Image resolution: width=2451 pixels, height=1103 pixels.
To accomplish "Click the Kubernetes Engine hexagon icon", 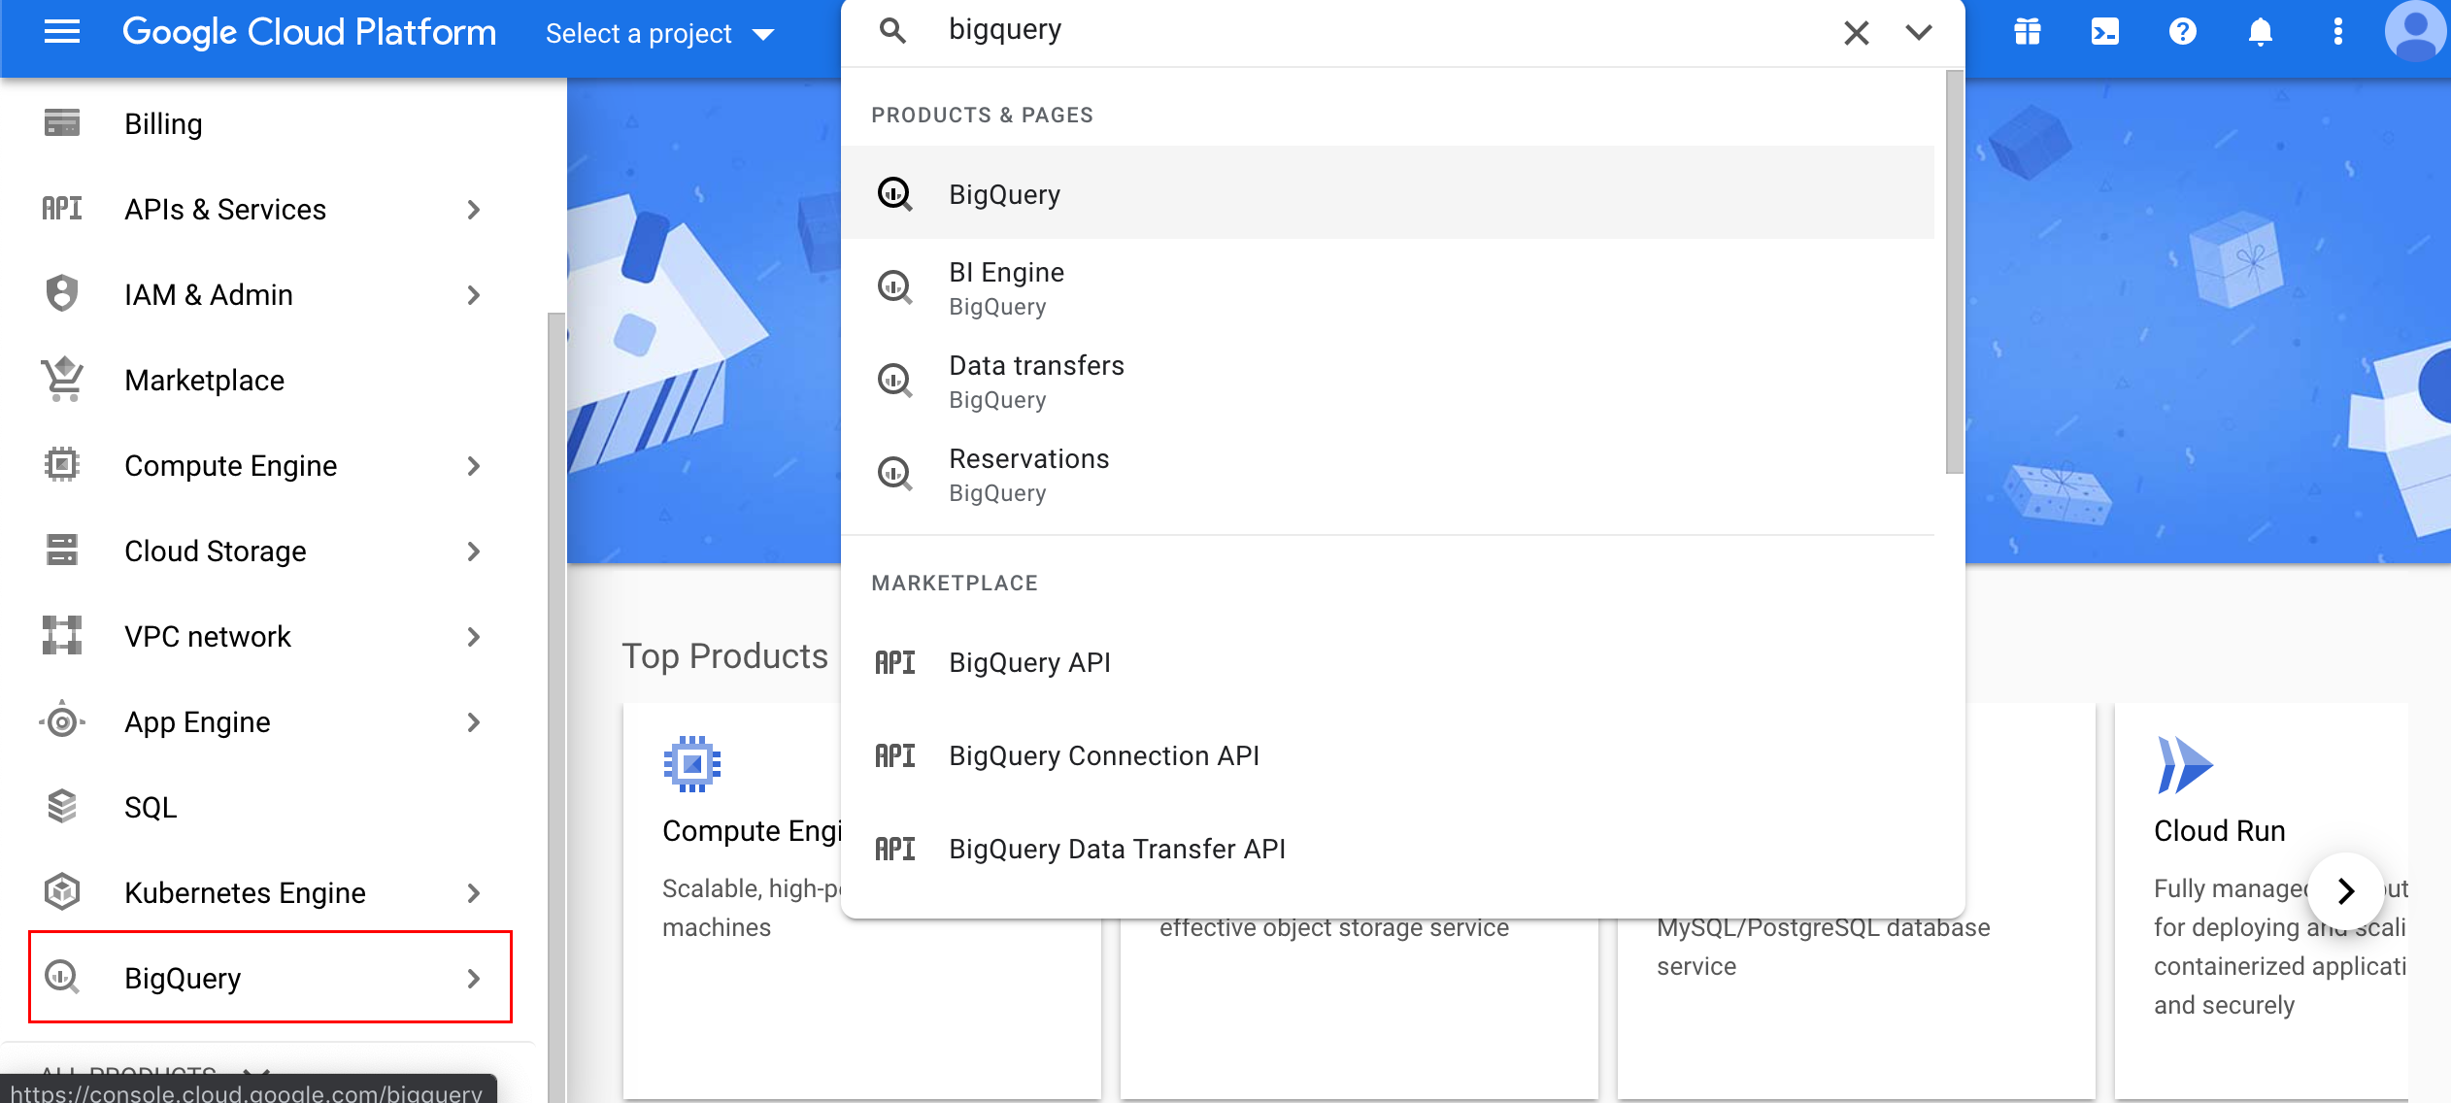I will (x=62, y=891).
